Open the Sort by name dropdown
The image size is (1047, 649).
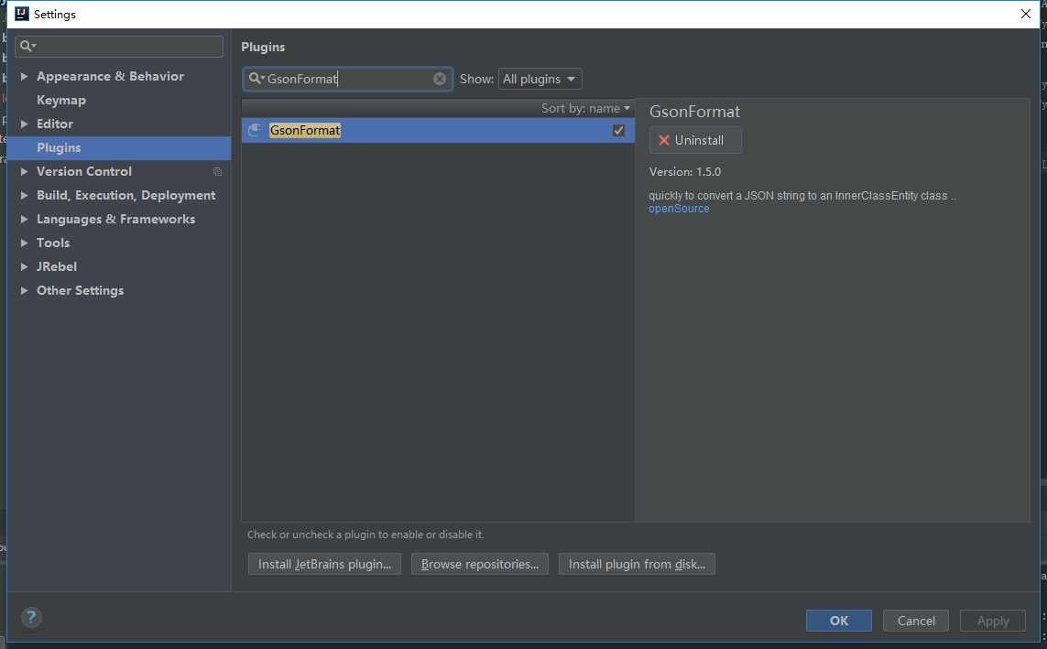pyautogui.click(x=585, y=108)
